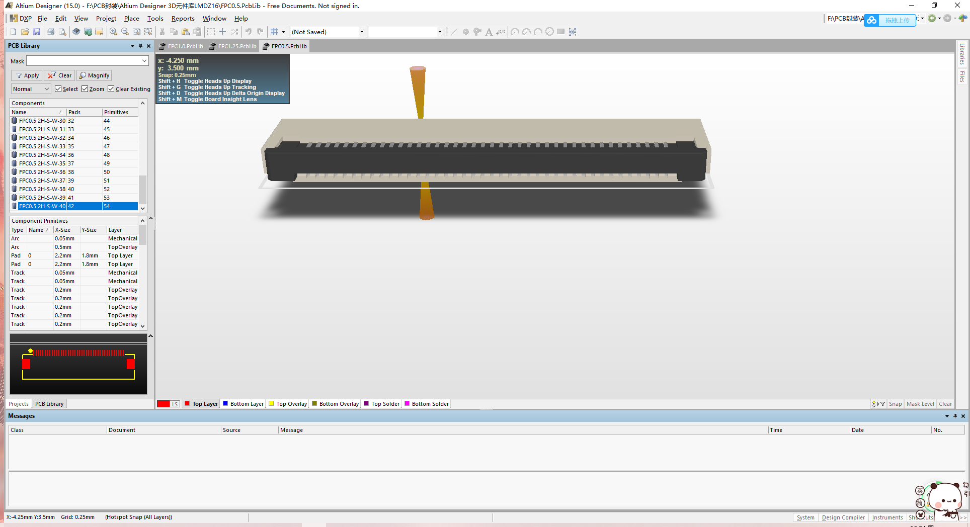Open the Reports menu

[183, 19]
